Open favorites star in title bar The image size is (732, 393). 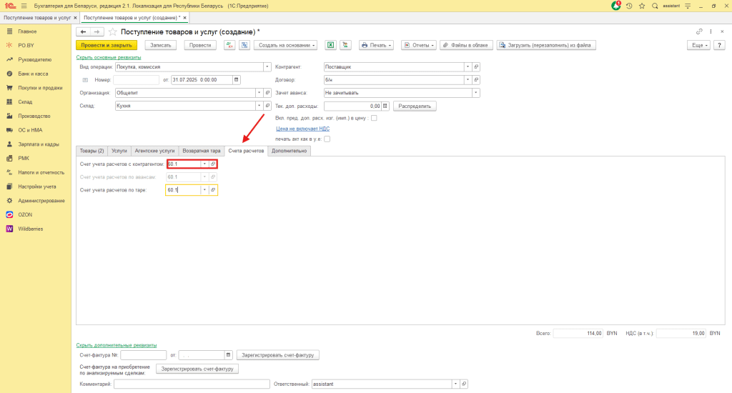coord(642,6)
